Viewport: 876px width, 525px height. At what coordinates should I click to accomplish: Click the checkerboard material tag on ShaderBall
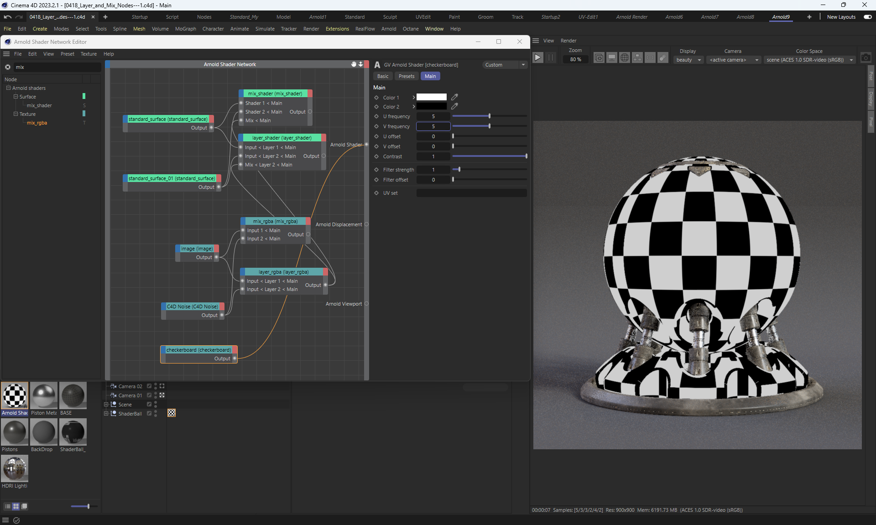click(x=172, y=413)
